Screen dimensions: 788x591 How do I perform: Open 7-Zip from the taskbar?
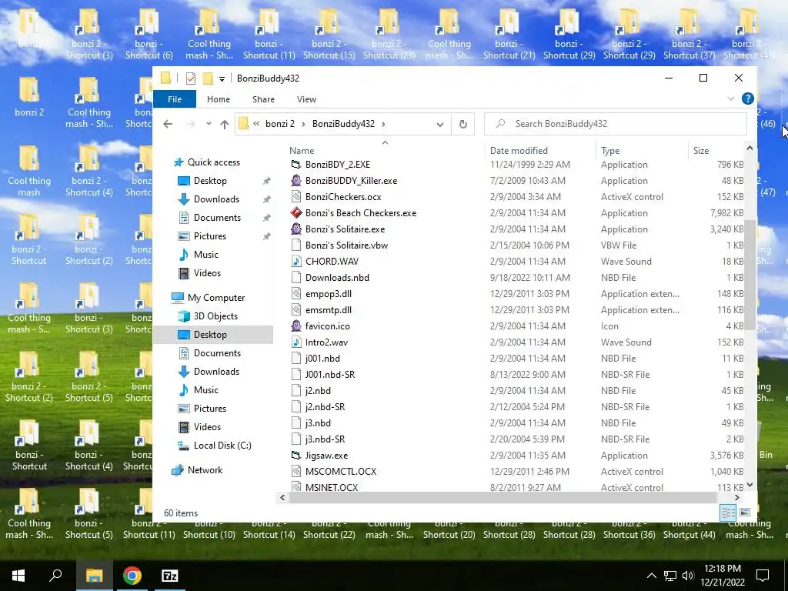(x=170, y=576)
